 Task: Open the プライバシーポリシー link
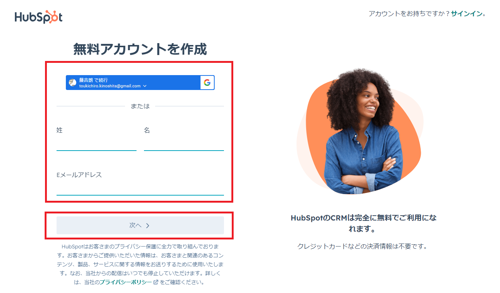point(126,282)
